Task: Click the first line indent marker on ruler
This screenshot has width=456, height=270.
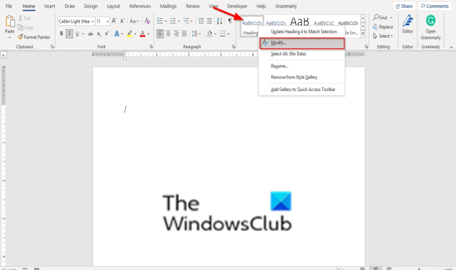Action: click(125, 53)
